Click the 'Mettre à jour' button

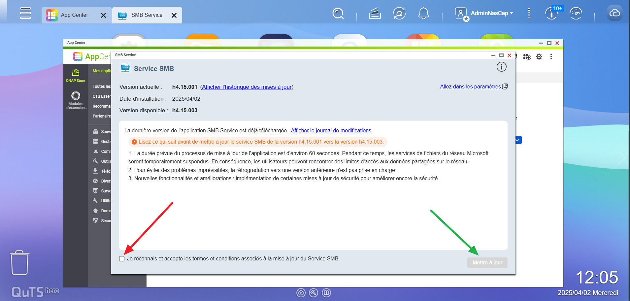coord(487,263)
